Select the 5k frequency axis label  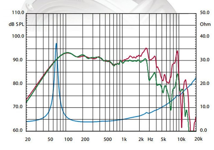[x=163, y=139]
